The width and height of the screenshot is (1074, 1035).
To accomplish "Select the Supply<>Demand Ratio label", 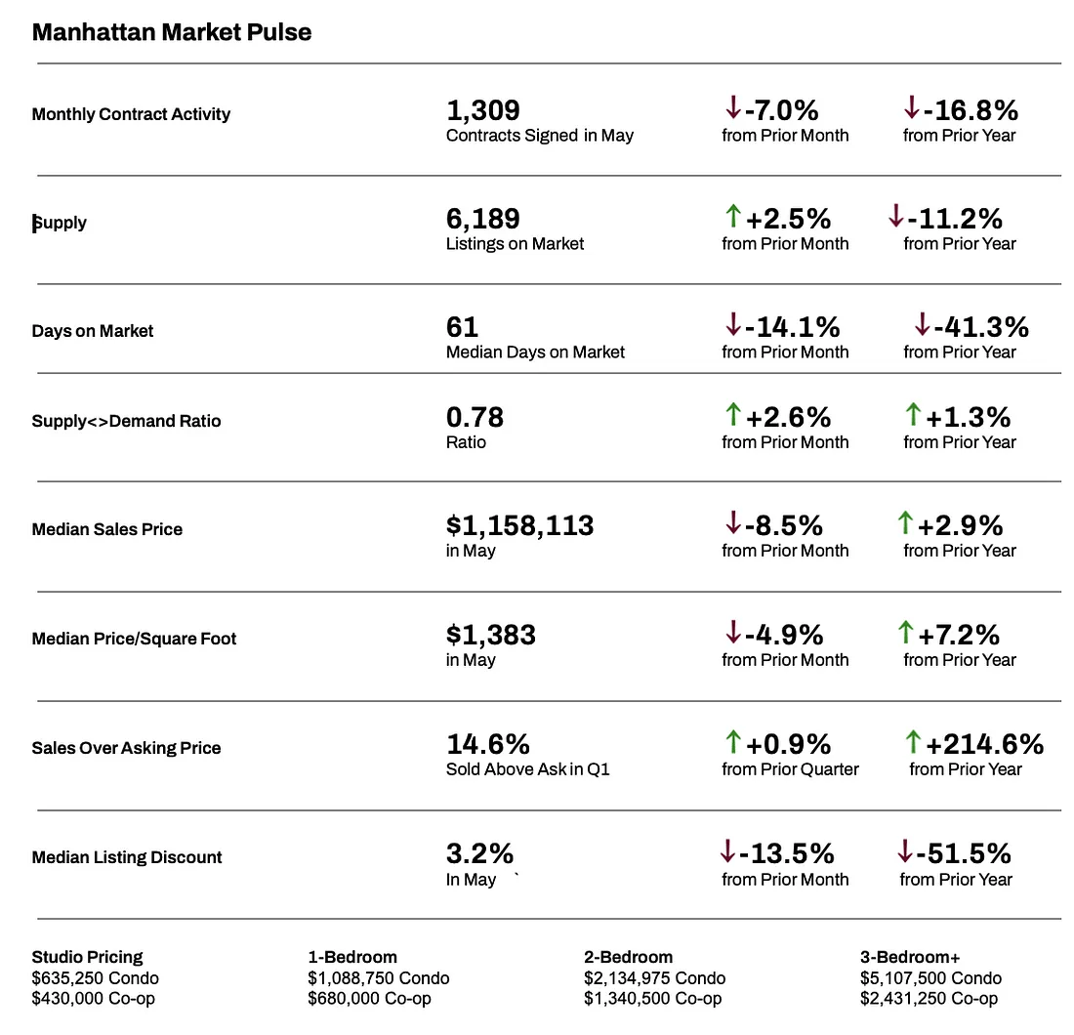I will point(126,421).
